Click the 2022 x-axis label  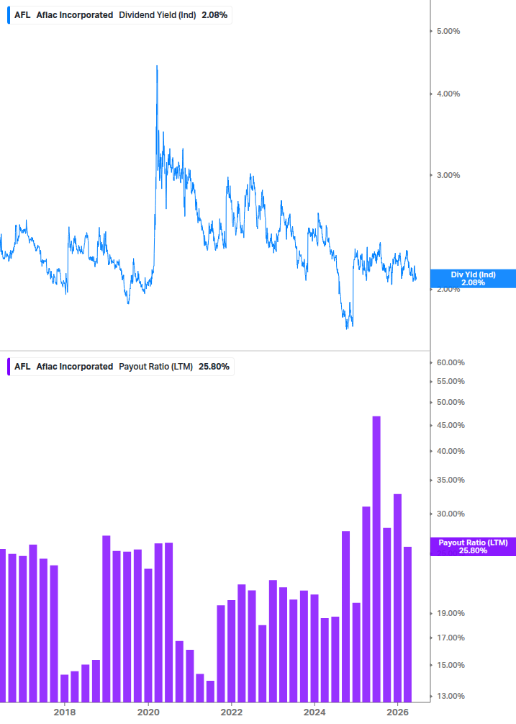pyautogui.click(x=232, y=712)
